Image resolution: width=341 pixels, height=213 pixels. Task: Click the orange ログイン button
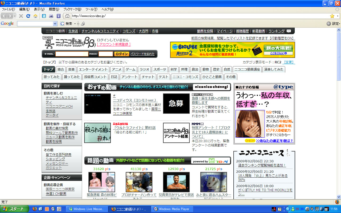coord(122,54)
